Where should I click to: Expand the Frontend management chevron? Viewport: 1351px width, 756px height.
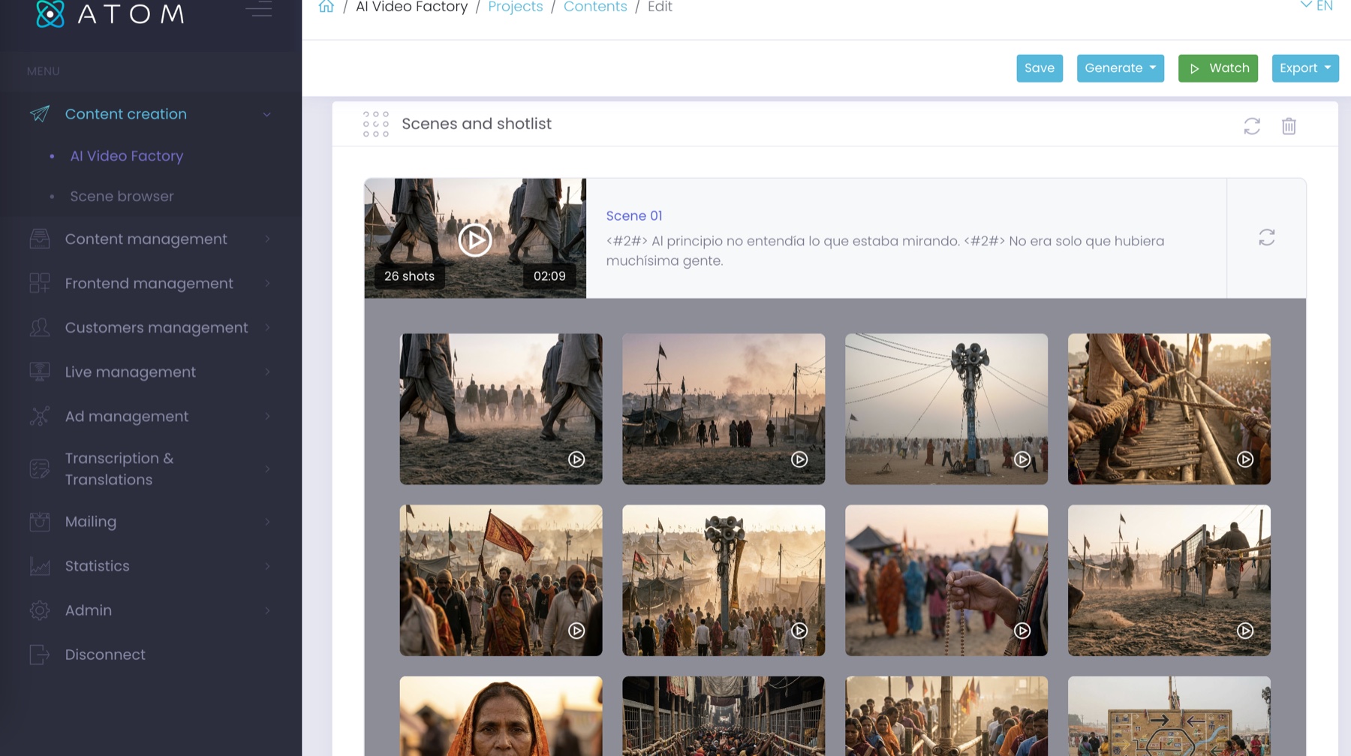click(267, 284)
